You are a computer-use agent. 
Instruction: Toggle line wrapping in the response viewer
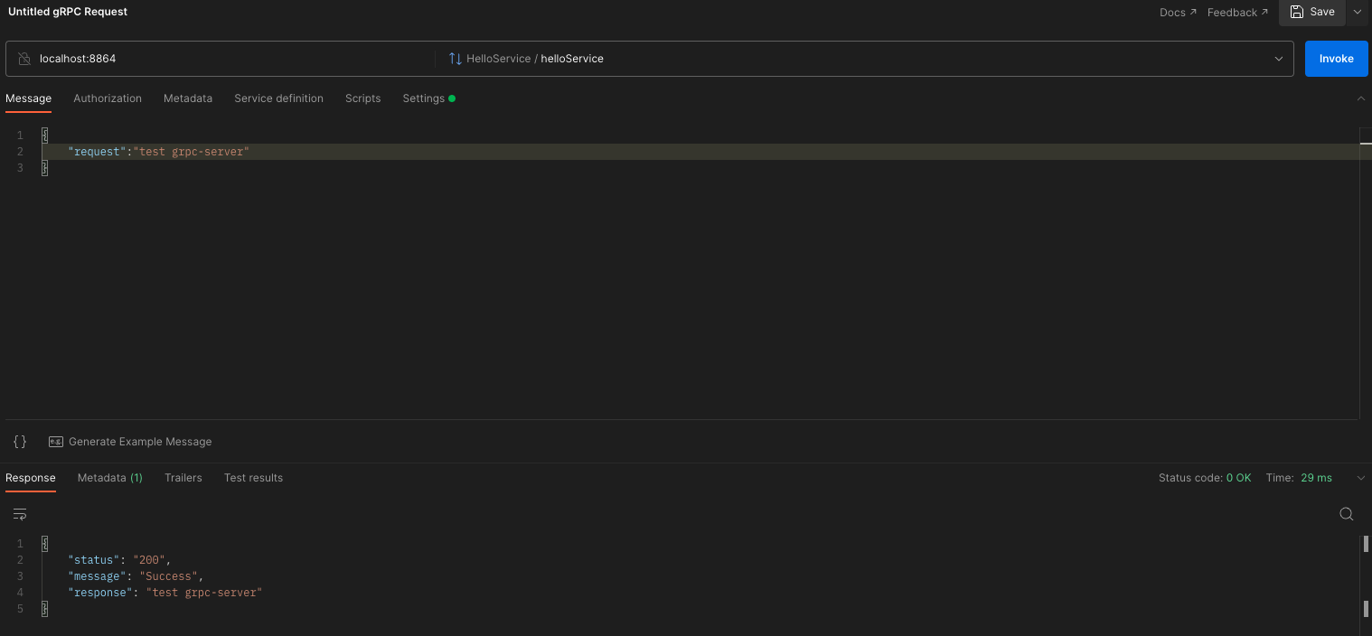point(19,513)
